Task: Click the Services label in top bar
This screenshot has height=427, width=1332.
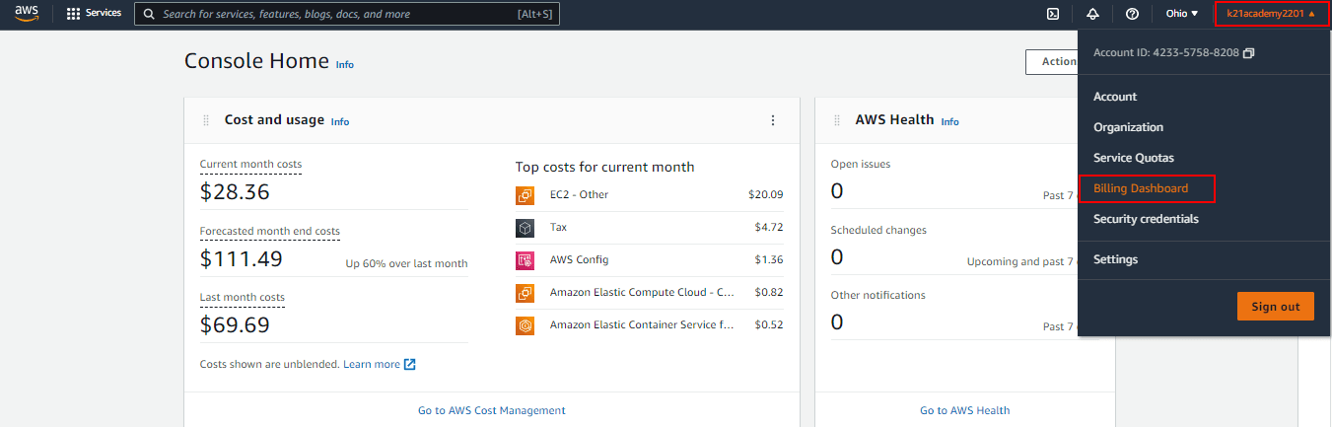Action: (104, 14)
